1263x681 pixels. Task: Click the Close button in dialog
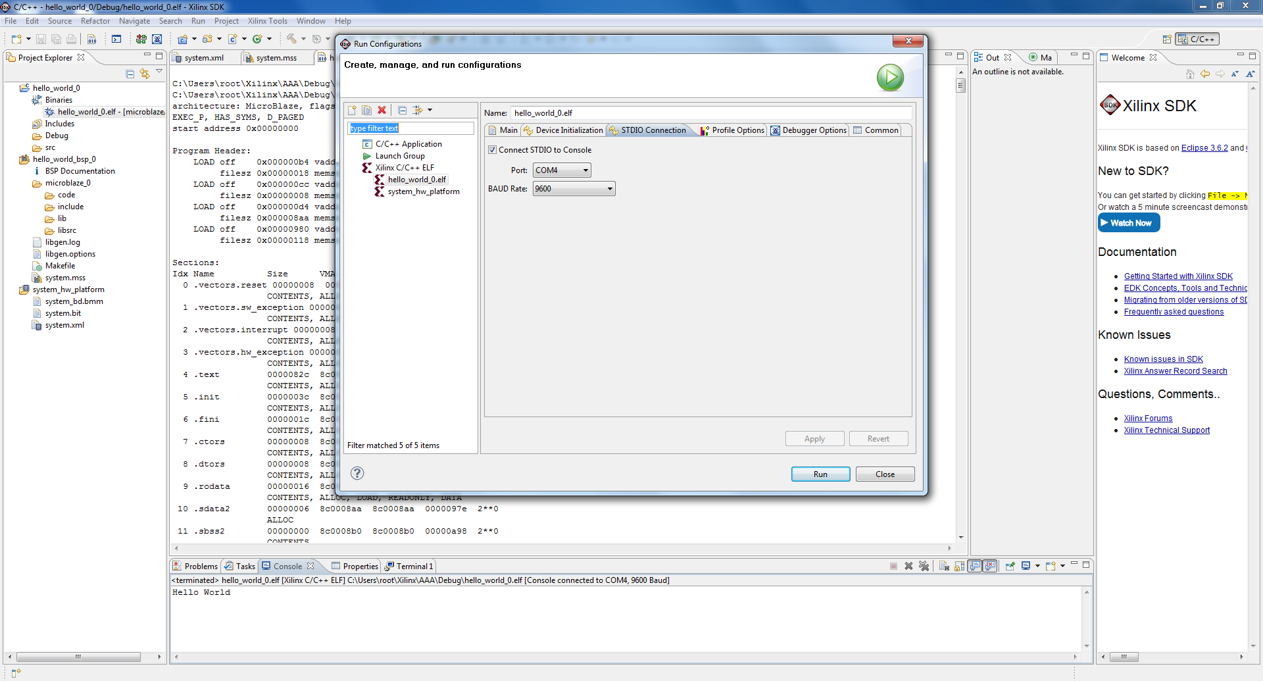pos(885,474)
